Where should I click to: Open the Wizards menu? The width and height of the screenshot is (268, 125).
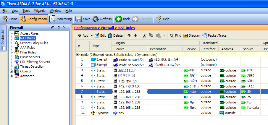40,11
